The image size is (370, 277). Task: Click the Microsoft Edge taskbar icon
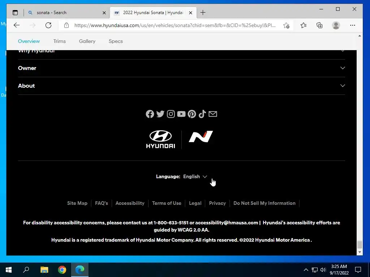(x=80, y=270)
